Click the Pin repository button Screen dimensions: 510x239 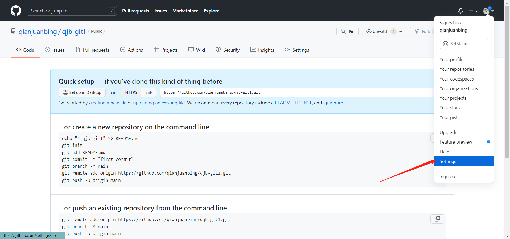coord(347,31)
